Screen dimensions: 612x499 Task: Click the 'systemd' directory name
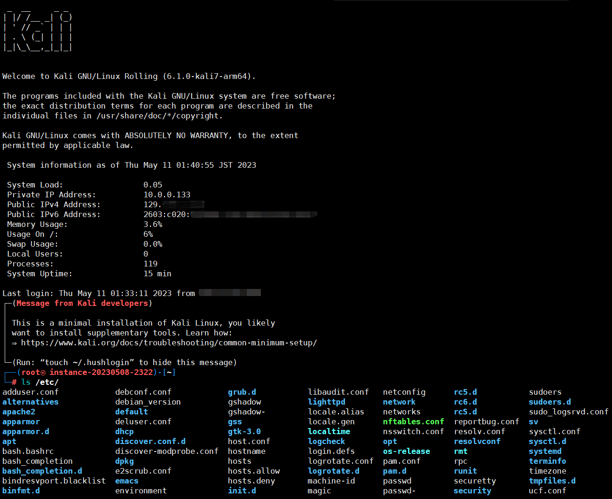click(545, 451)
